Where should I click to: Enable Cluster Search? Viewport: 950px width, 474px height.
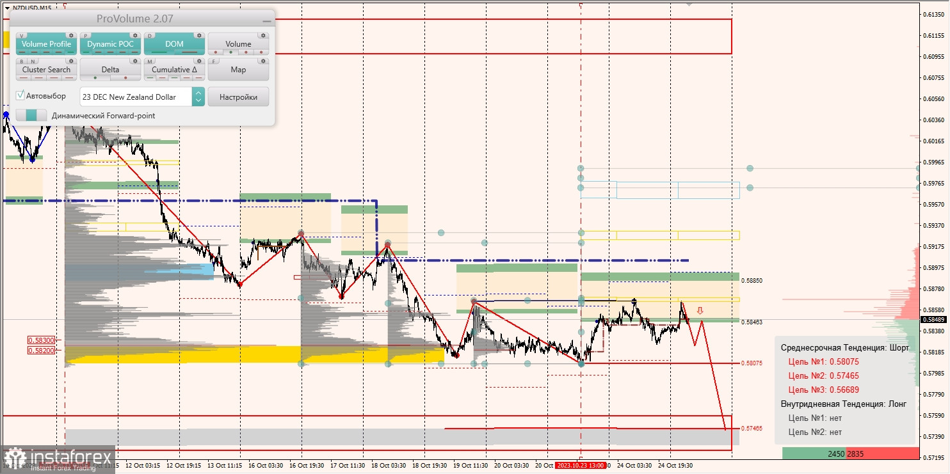(47, 70)
